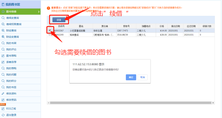Screen dimensions: 222x118
Task: Click the 借阅权限查询 search icon
Action: click(x=3, y=24)
